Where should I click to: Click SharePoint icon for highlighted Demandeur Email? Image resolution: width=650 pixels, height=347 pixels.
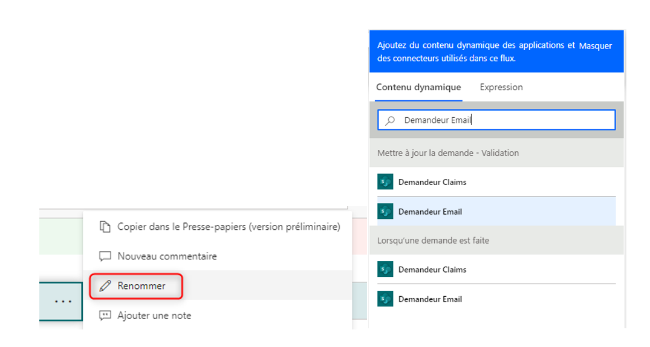pos(385,212)
